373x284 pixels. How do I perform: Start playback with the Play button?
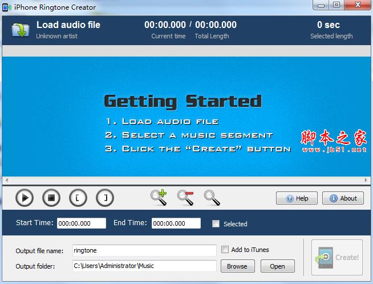tap(25, 198)
